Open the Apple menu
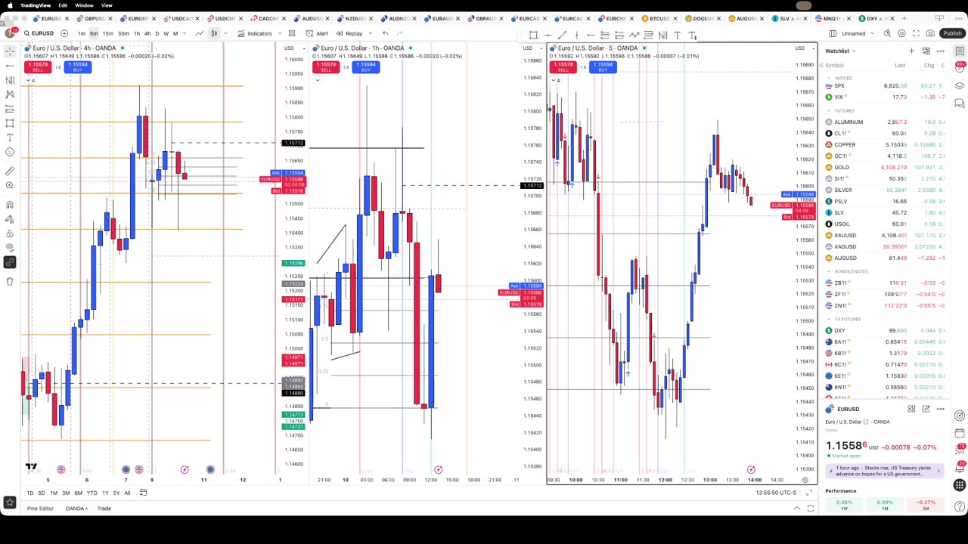Image resolution: width=968 pixels, height=544 pixels. (8, 5)
